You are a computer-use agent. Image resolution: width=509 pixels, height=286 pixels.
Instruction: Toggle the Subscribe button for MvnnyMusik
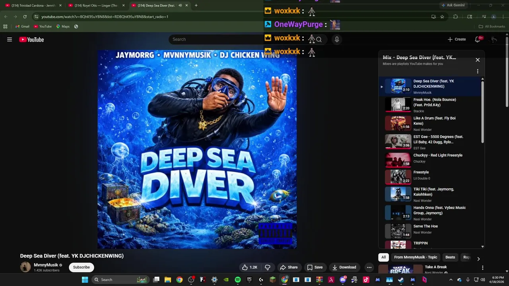pos(82,267)
